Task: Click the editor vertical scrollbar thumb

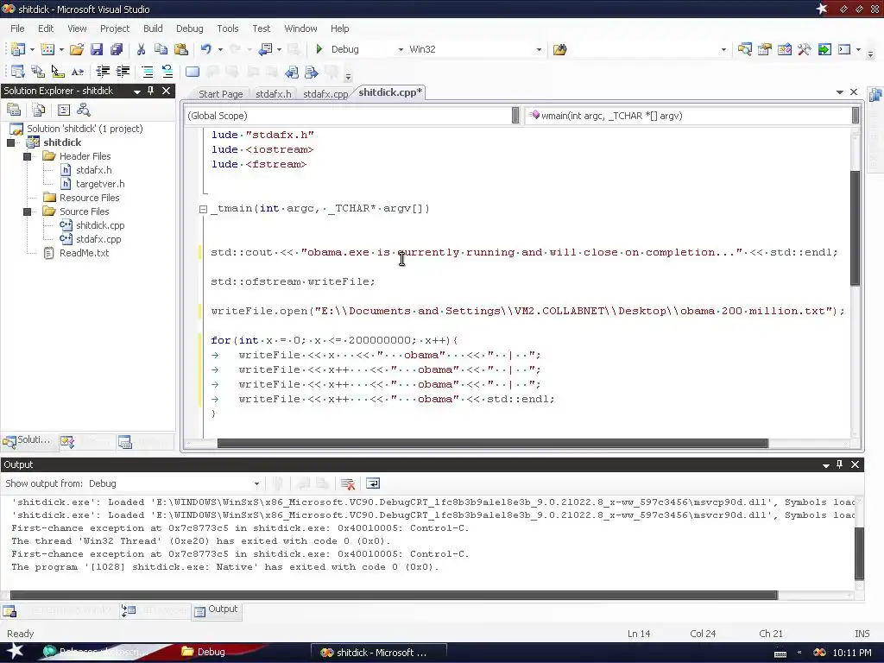Action: point(856,227)
